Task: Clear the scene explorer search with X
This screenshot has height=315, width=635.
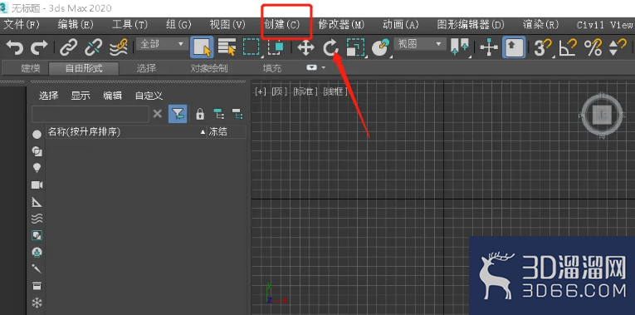Action: (158, 114)
